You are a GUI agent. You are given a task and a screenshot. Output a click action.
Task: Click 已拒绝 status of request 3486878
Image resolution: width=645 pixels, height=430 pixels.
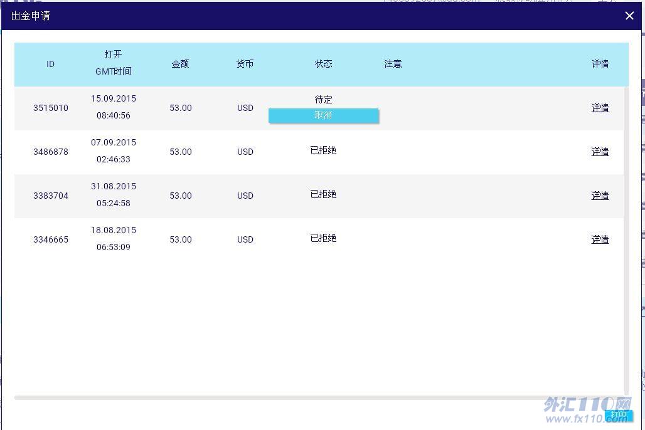tap(323, 150)
